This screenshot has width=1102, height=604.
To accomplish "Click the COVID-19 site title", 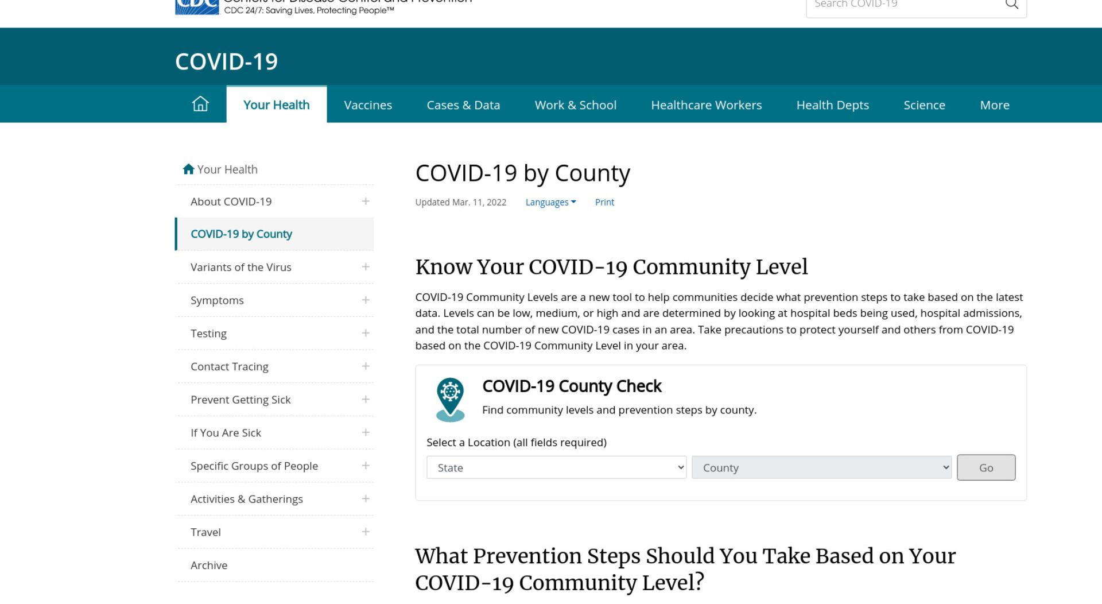I will point(227,61).
